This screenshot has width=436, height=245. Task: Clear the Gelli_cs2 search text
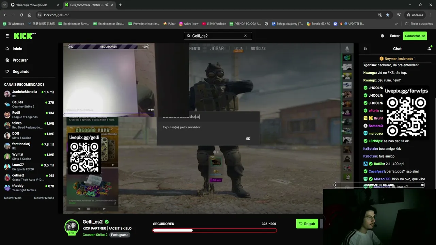point(245,36)
